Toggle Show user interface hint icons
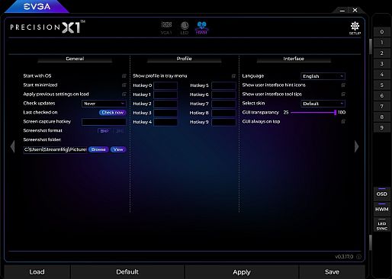The image size is (392, 279). pos(343,85)
